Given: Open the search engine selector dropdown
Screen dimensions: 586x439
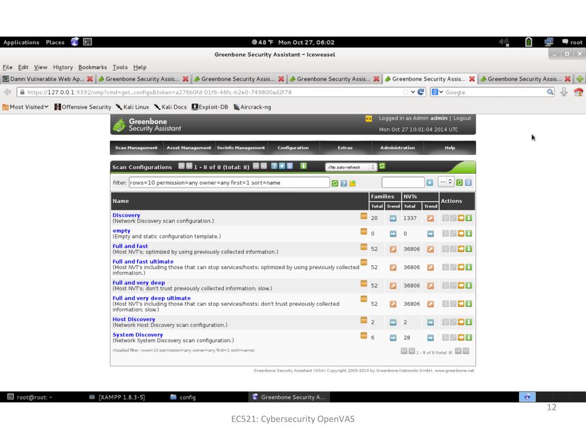Looking at the screenshot, I should coord(437,92).
